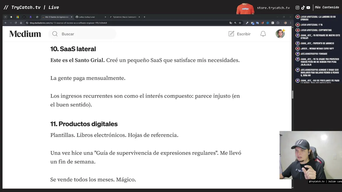Screen dimensions: 342x192
Task: Click the Google Translate extension icon
Action: click(257, 23)
